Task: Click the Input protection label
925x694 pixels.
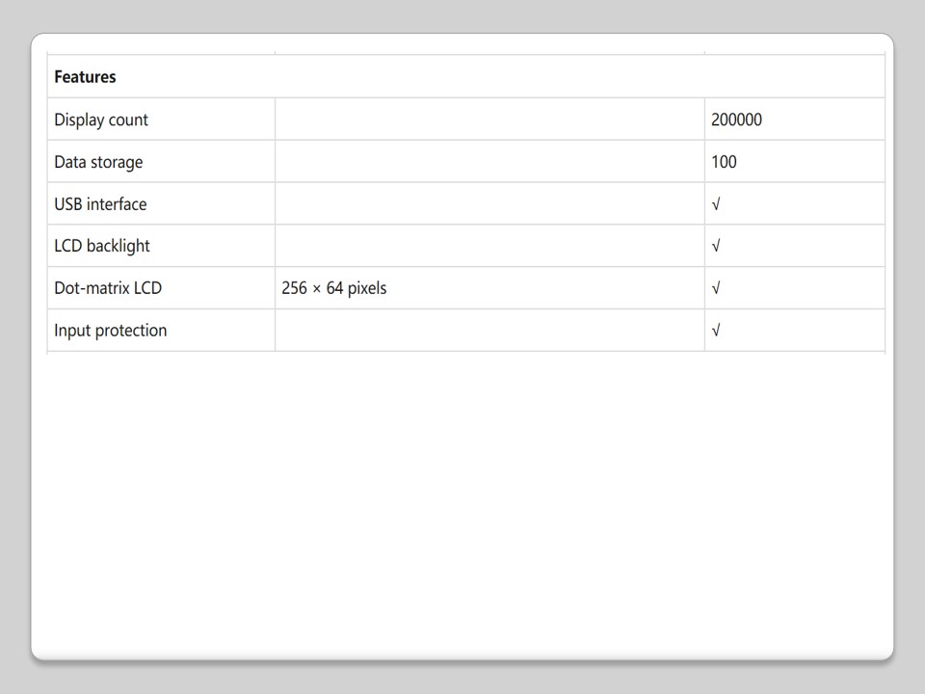Action: click(110, 331)
